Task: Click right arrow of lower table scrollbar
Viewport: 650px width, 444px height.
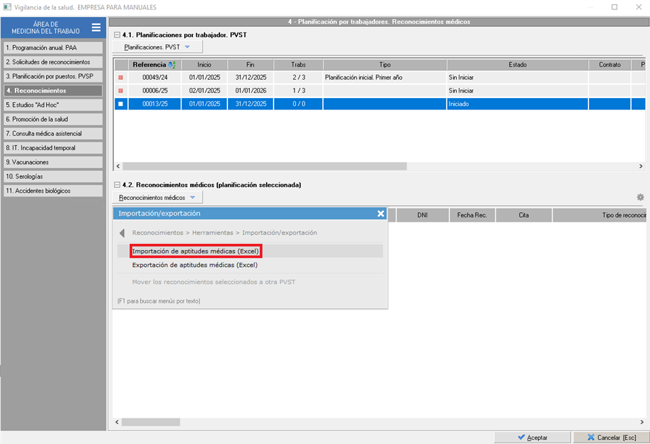Action: [642, 422]
